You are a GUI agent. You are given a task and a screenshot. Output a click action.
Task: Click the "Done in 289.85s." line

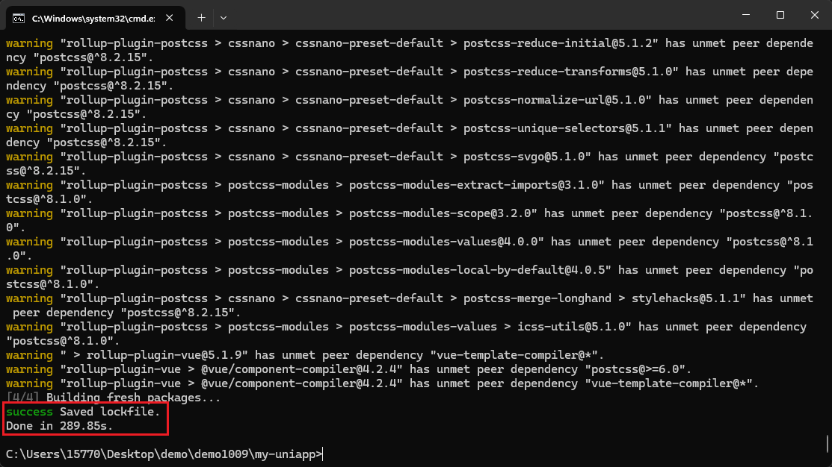coord(59,426)
